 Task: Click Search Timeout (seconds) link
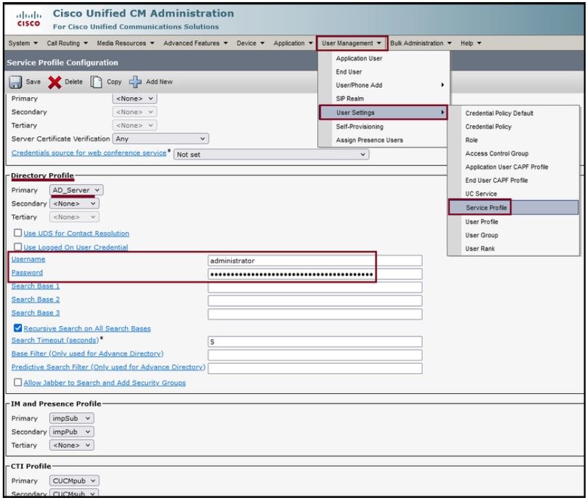coord(55,340)
